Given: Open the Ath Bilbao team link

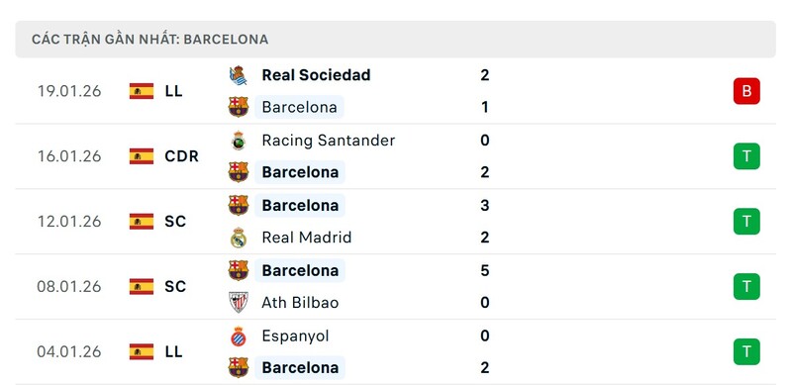Looking at the screenshot, I should click(300, 303).
